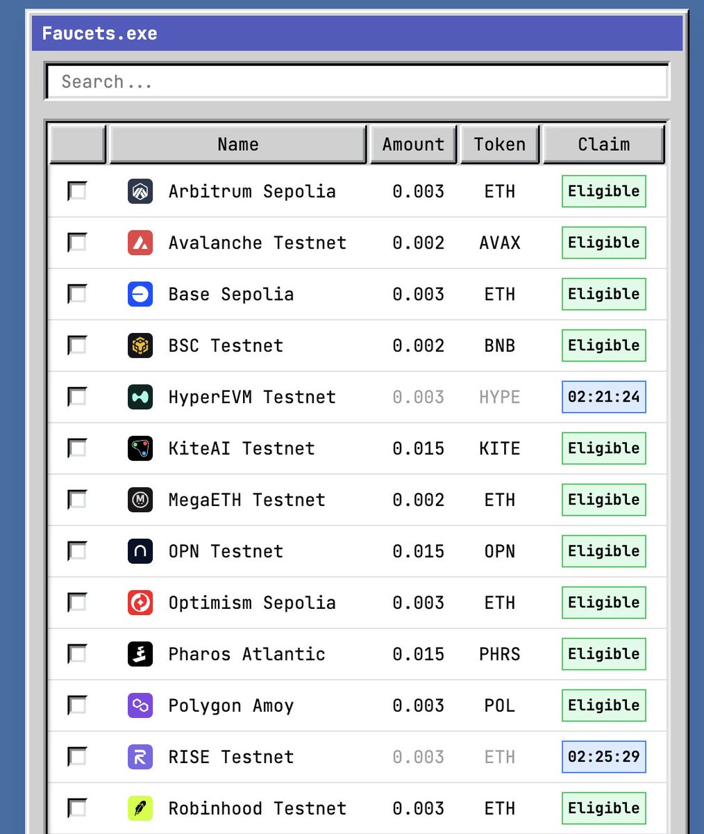Image resolution: width=704 pixels, height=834 pixels.
Task: Click the MegaETH Testnet name text
Action: pos(247,500)
